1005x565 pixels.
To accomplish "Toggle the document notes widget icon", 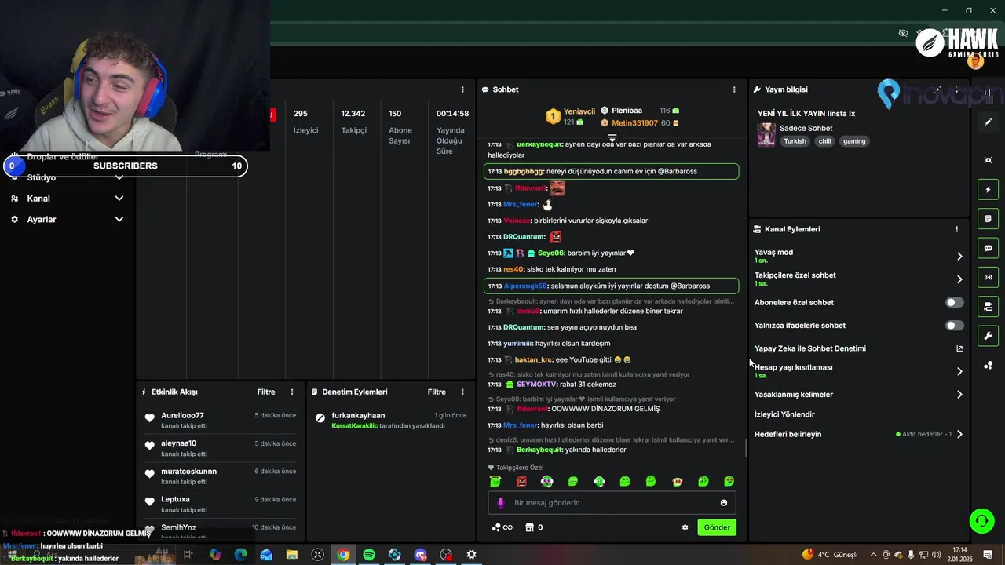I will [x=988, y=218].
